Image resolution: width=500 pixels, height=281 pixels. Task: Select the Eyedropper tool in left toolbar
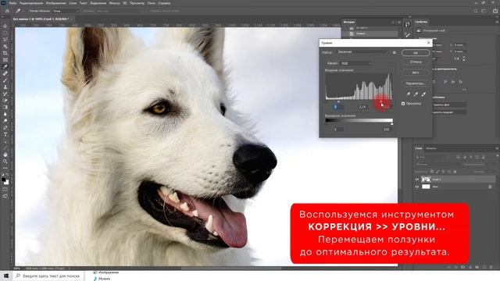point(5,66)
